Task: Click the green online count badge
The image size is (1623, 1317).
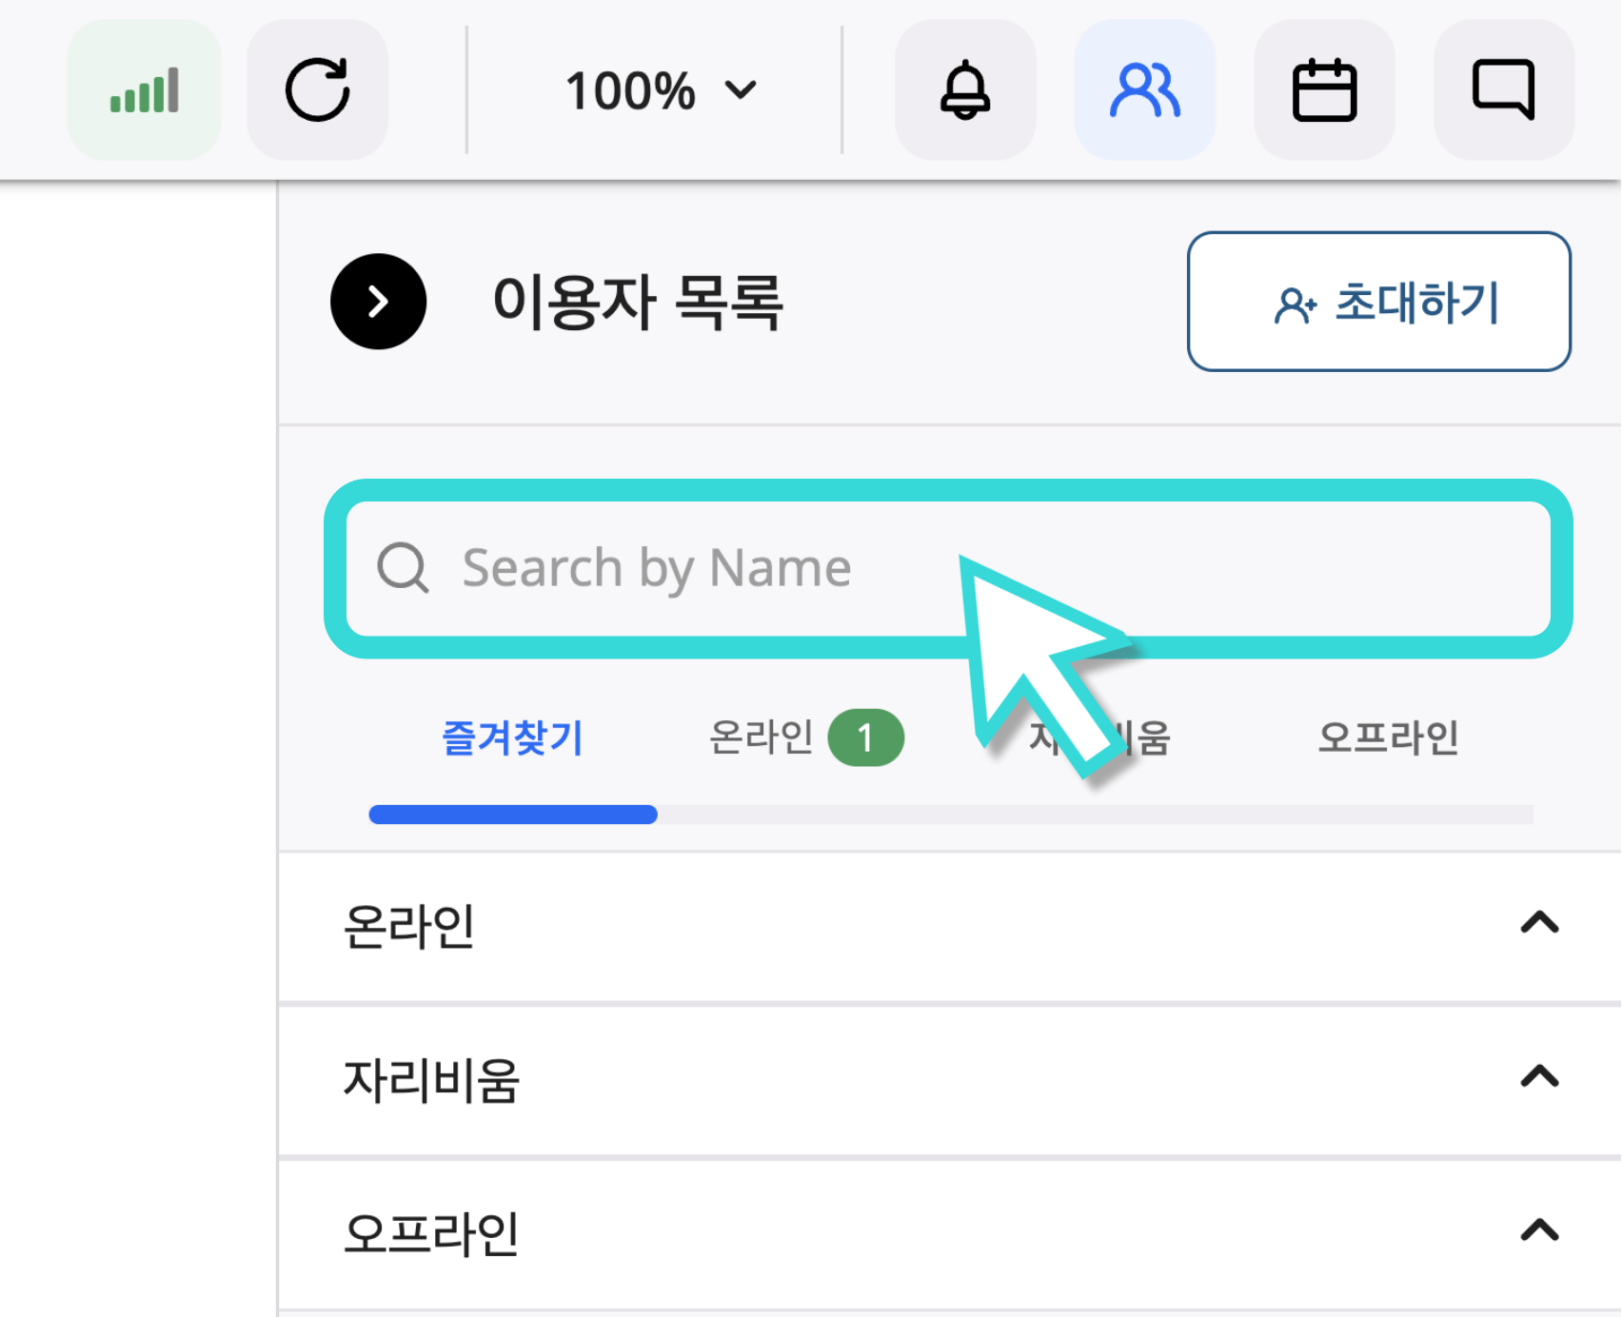Action: click(x=865, y=737)
